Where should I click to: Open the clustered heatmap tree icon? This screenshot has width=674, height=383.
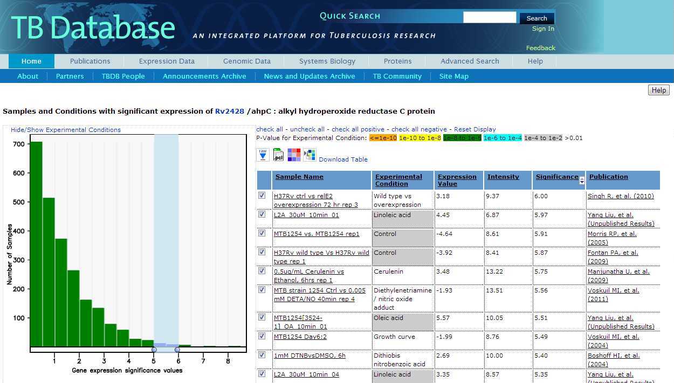310,155
